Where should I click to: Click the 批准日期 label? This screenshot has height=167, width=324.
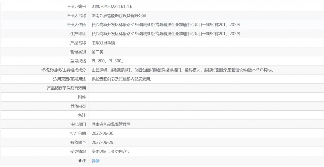(x=78, y=133)
